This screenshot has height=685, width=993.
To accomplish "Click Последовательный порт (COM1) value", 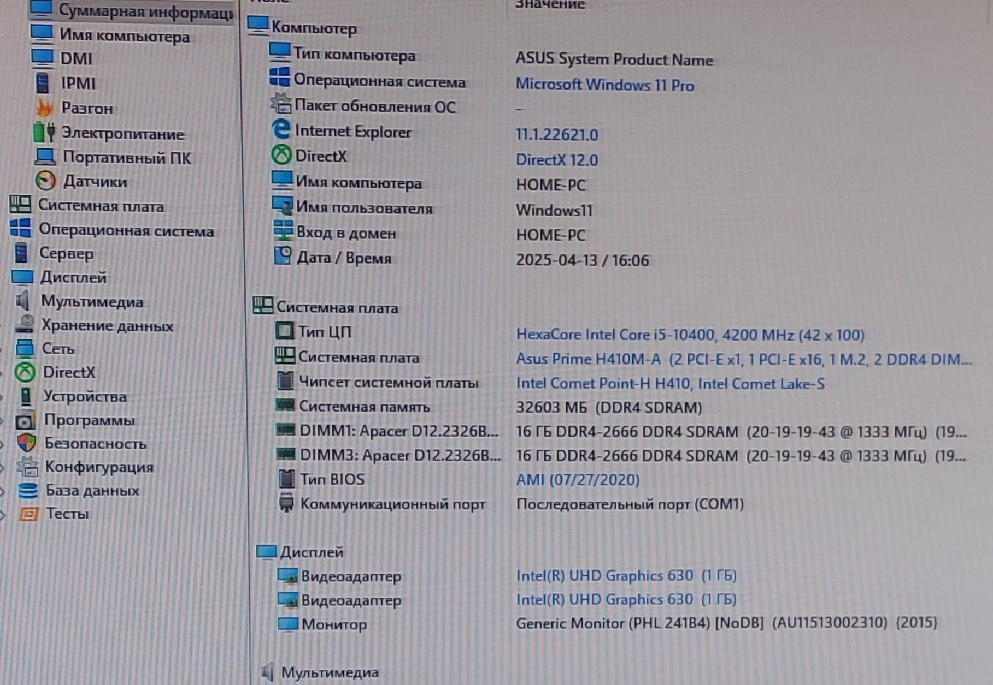I will 630,504.
